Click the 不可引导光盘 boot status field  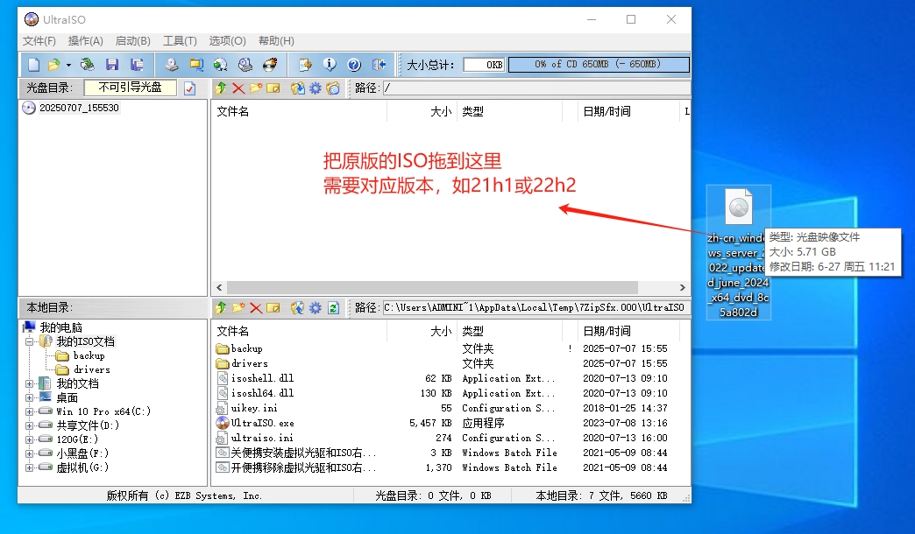tap(130, 88)
